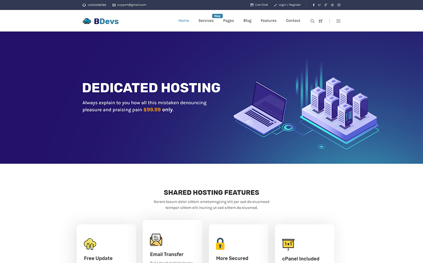Click the Free Update cloud icon

click(90, 244)
